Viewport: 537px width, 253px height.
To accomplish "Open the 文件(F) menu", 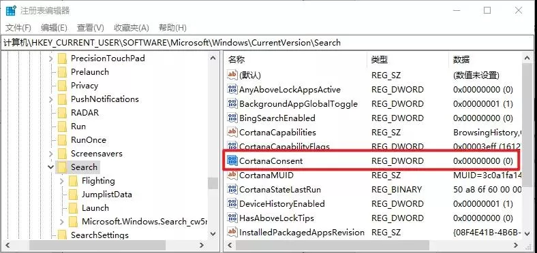I will click(18, 28).
